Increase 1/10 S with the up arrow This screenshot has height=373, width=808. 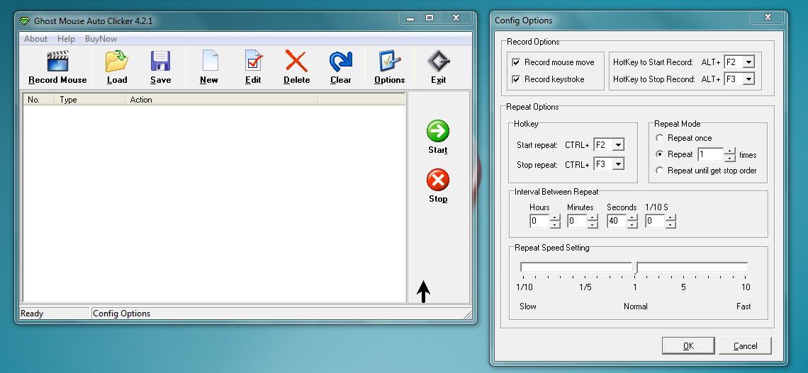tap(670, 218)
